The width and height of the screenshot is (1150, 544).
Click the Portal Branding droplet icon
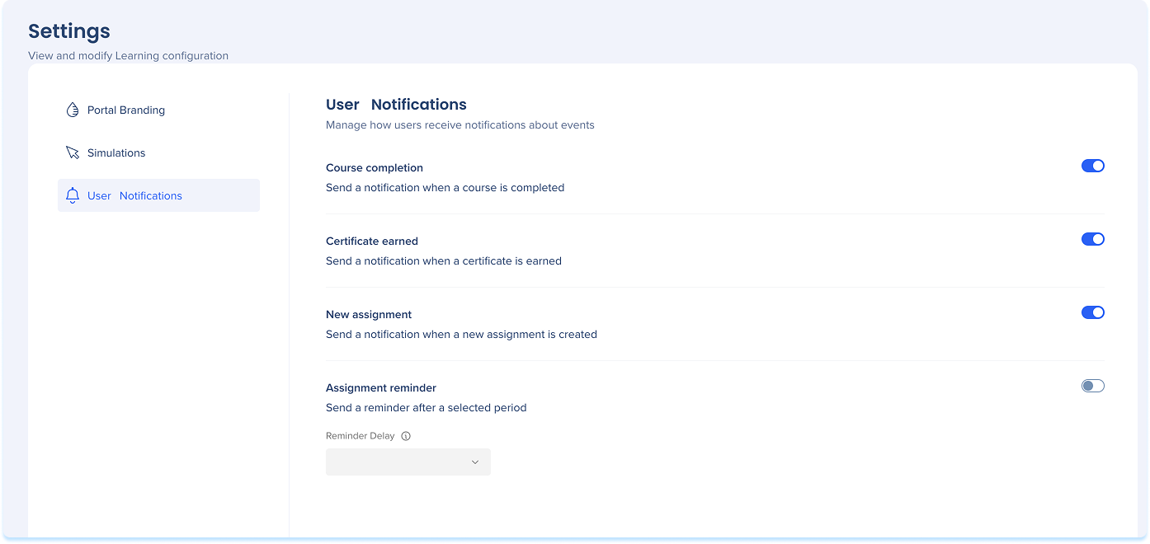73,110
